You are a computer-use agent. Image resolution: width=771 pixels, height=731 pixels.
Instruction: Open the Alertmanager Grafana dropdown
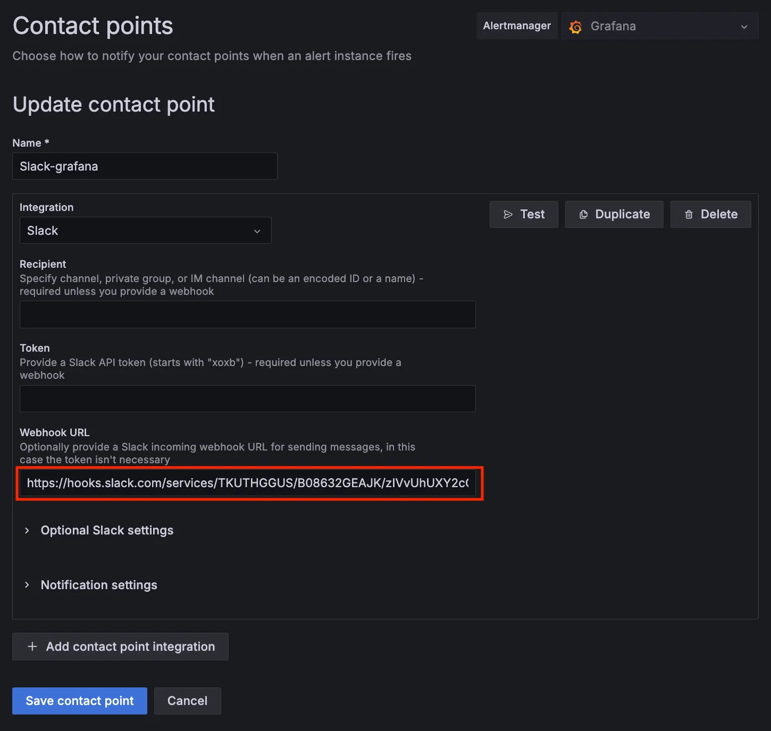[659, 27]
